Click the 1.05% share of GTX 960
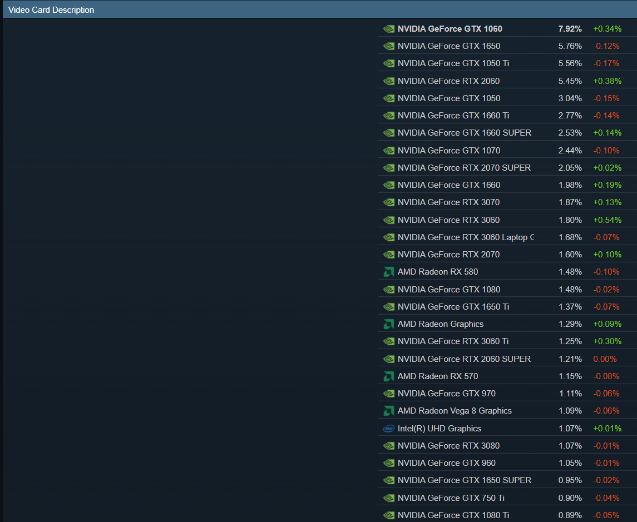 coord(570,463)
